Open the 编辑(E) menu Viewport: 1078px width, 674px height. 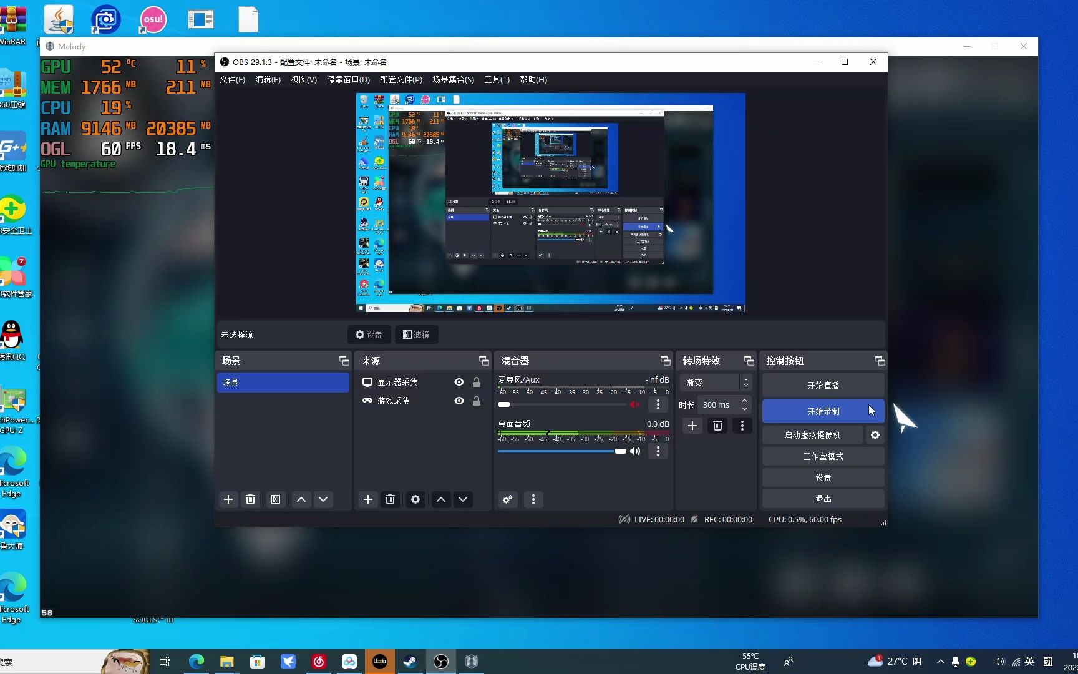[268, 79]
